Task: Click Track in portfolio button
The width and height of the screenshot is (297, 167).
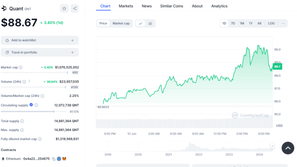Action: click(x=40, y=52)
